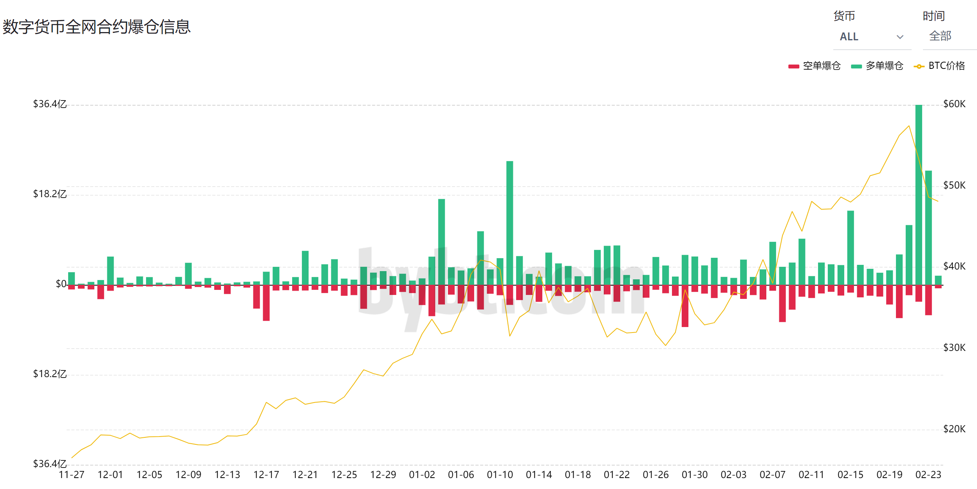Click the 货币 field label
Image resolution: width=977 pixels, height=489 pixels.
[844, 16]
